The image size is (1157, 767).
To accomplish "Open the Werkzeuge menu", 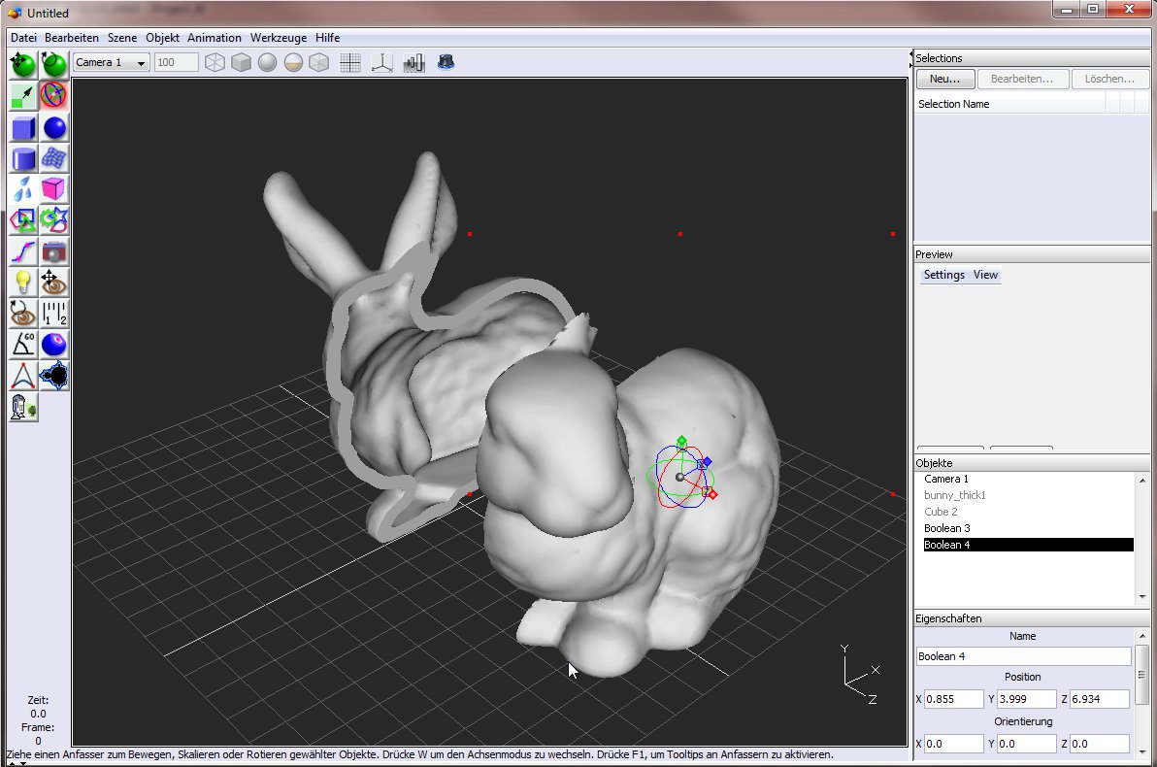I will 279,38.
